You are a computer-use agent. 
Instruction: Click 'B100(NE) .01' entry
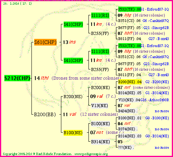pos(130,118)
